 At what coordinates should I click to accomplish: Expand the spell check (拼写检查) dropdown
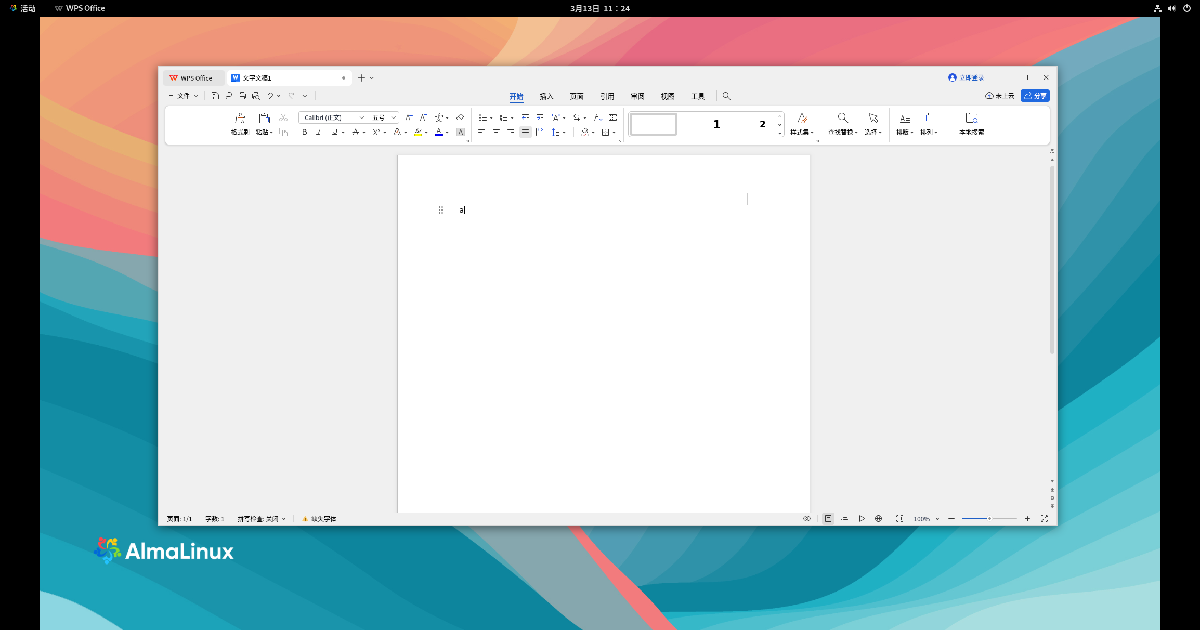point(284,519)
